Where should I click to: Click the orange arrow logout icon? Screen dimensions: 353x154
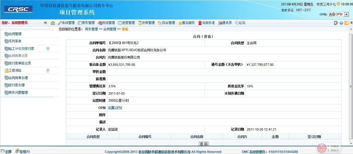(346, 23)
